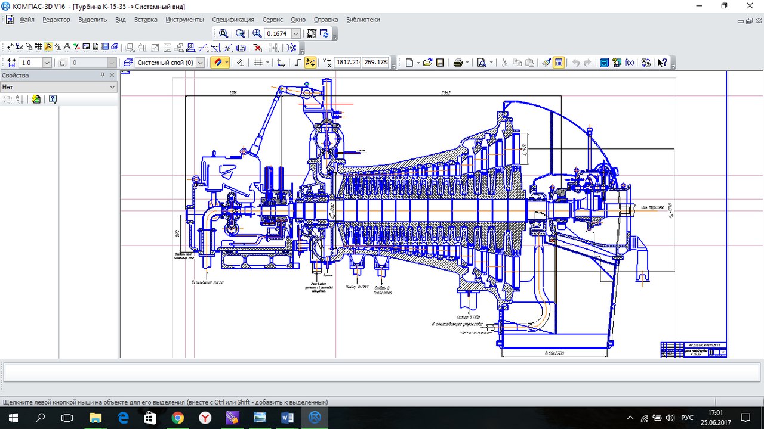
Task: Click the РУС language indicator
Action: point(687,418)
